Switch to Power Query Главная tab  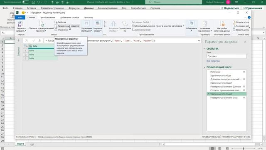[x=31, y=17]
